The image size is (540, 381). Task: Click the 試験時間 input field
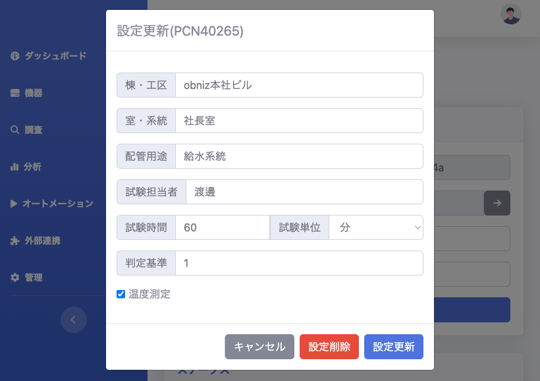click(x=223, y=227)
